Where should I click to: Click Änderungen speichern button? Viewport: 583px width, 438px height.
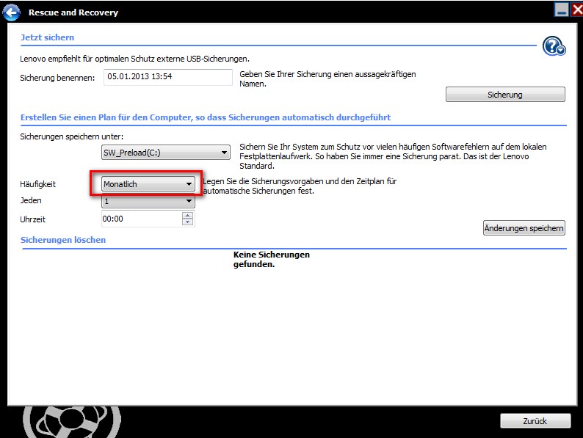coord(524,228)
